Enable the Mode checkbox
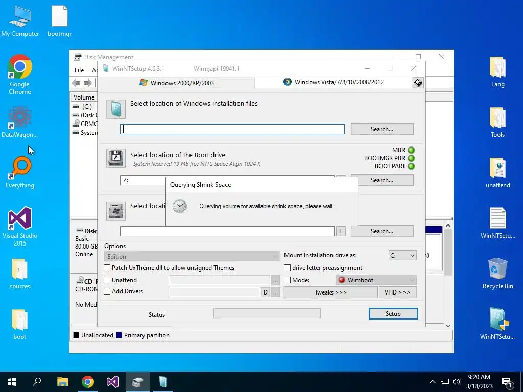523x392 pixels. click(287, 280)
